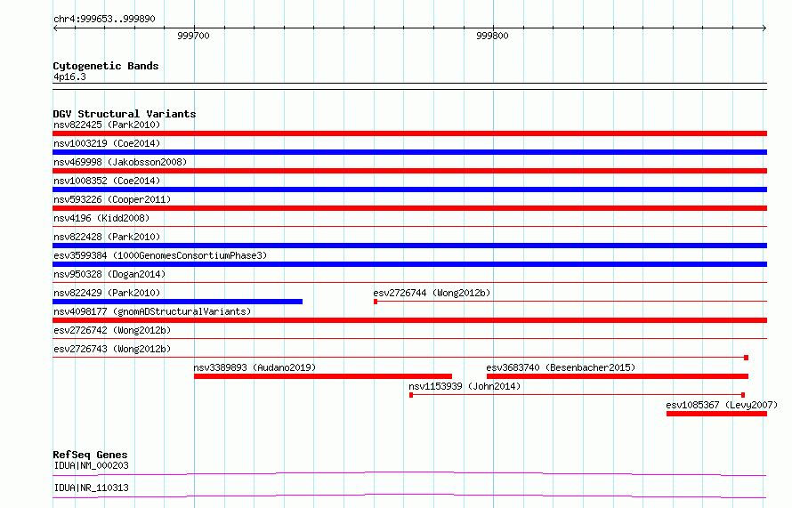
Task: Select the red esv1085367 variant bar
Action: click(x=716, y=414)
